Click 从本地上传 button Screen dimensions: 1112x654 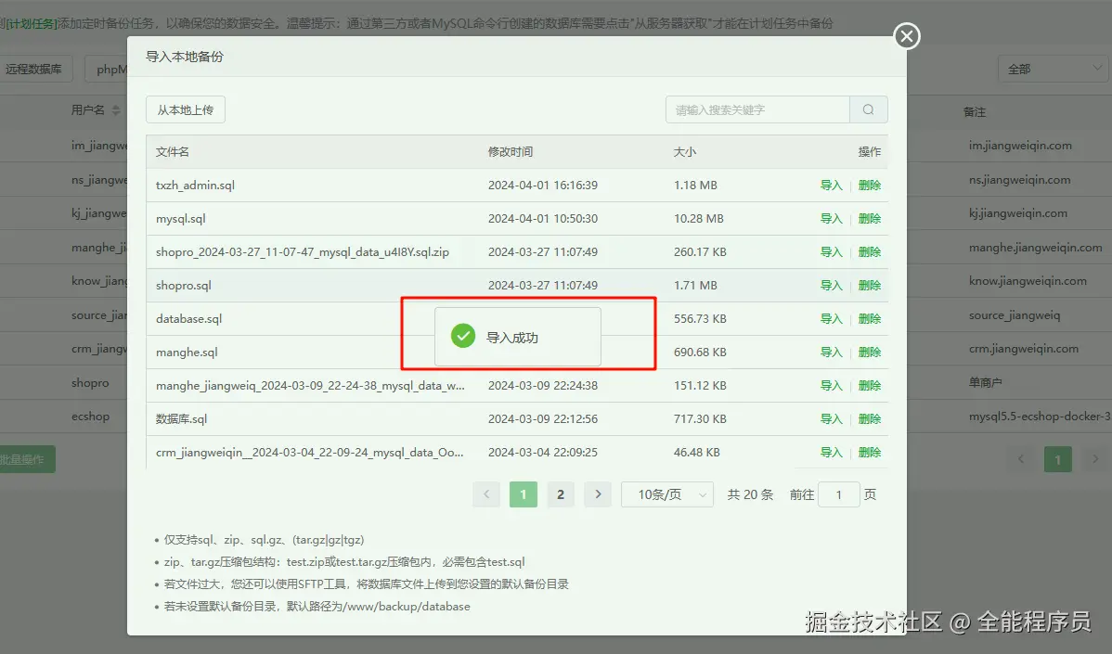[x=186, y=109]
